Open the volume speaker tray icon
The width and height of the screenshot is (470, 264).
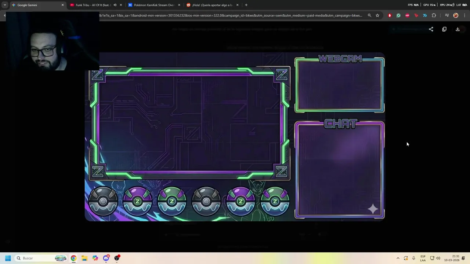click(438, 258)
